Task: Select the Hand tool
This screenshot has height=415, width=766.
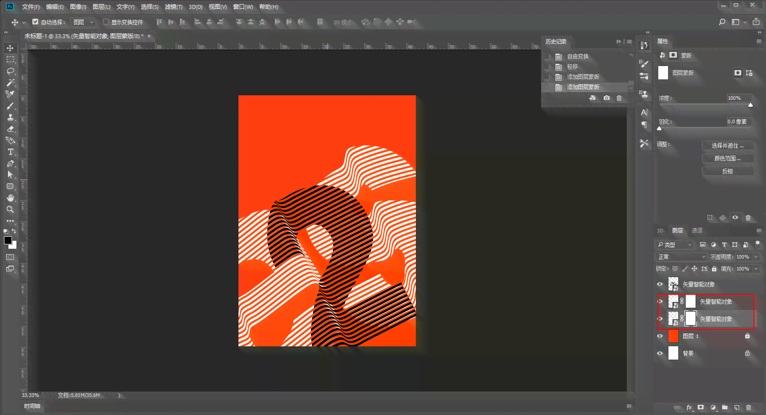Action: pos(10,198)
